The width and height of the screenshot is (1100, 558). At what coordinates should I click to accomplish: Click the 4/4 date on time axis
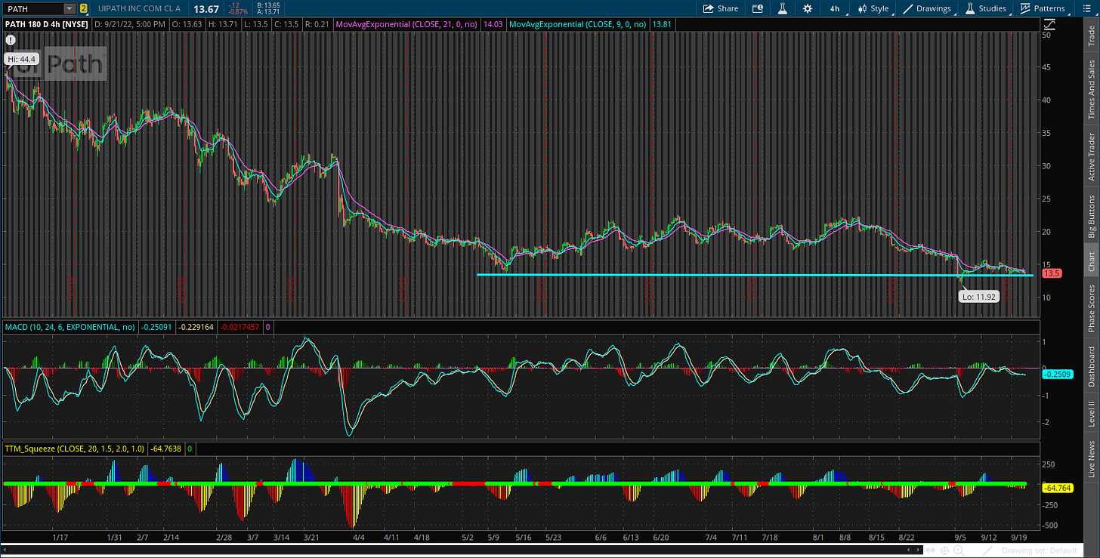pos(359,537)
